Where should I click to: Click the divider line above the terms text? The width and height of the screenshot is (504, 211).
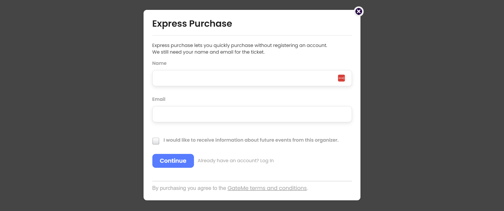point(252,181)
